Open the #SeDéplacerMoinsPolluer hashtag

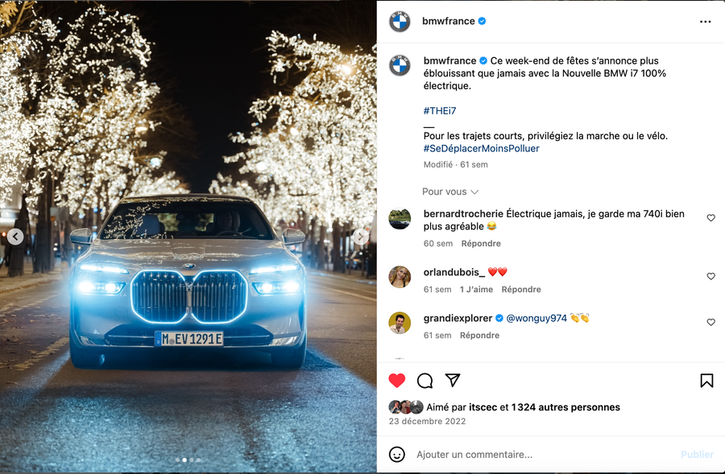coord(482,148)
